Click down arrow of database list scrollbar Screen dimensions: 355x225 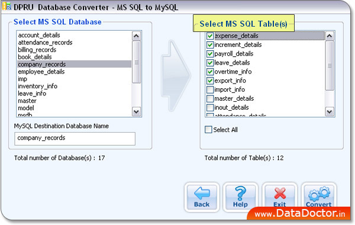[x=136, y=111]
